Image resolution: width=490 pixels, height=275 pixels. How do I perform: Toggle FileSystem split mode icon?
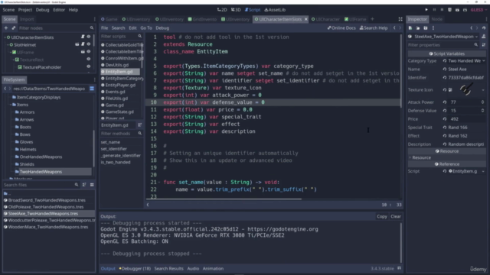click(x=92, y=89)
